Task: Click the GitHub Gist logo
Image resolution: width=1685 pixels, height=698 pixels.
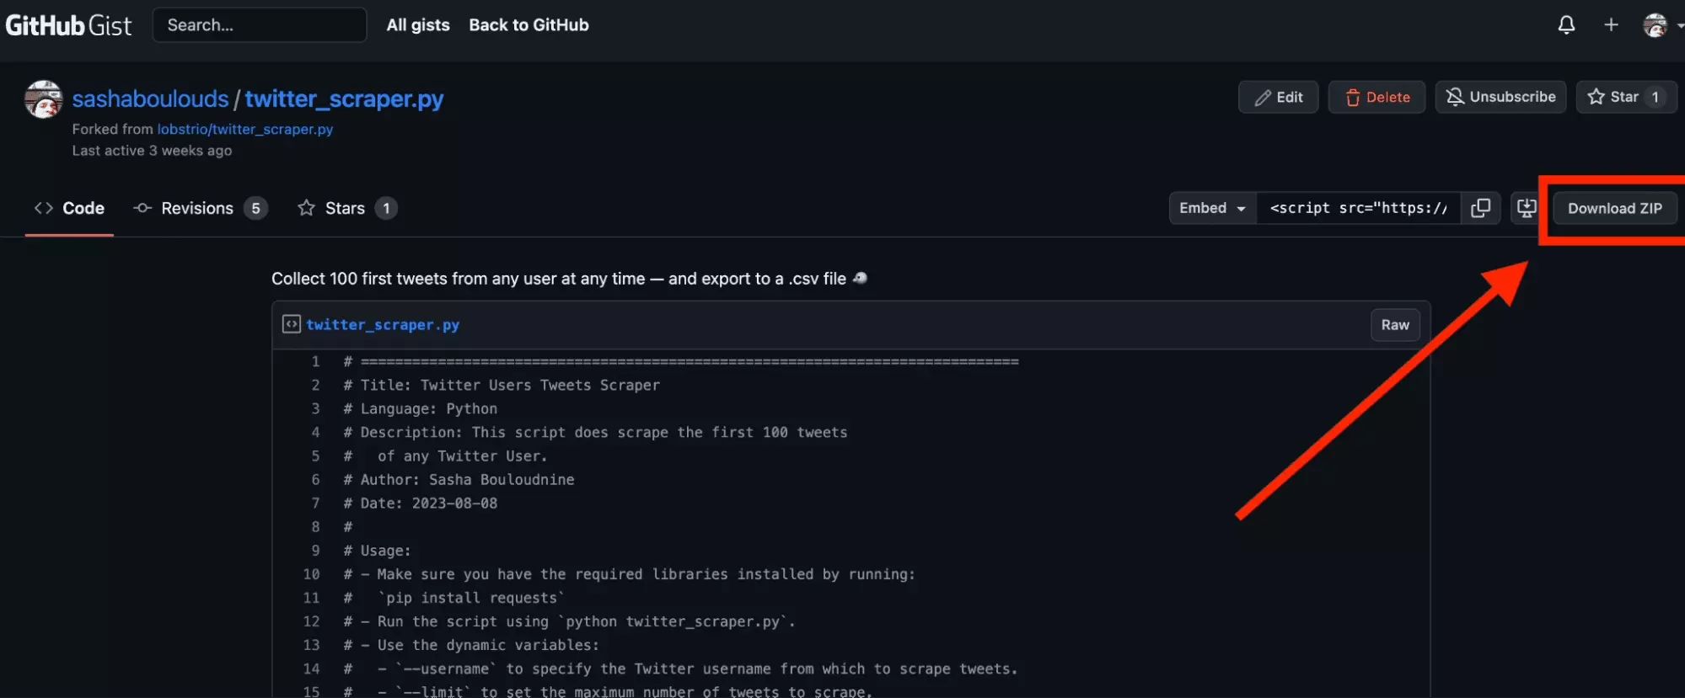Action: pyautogui.click(x=68, y=25)
